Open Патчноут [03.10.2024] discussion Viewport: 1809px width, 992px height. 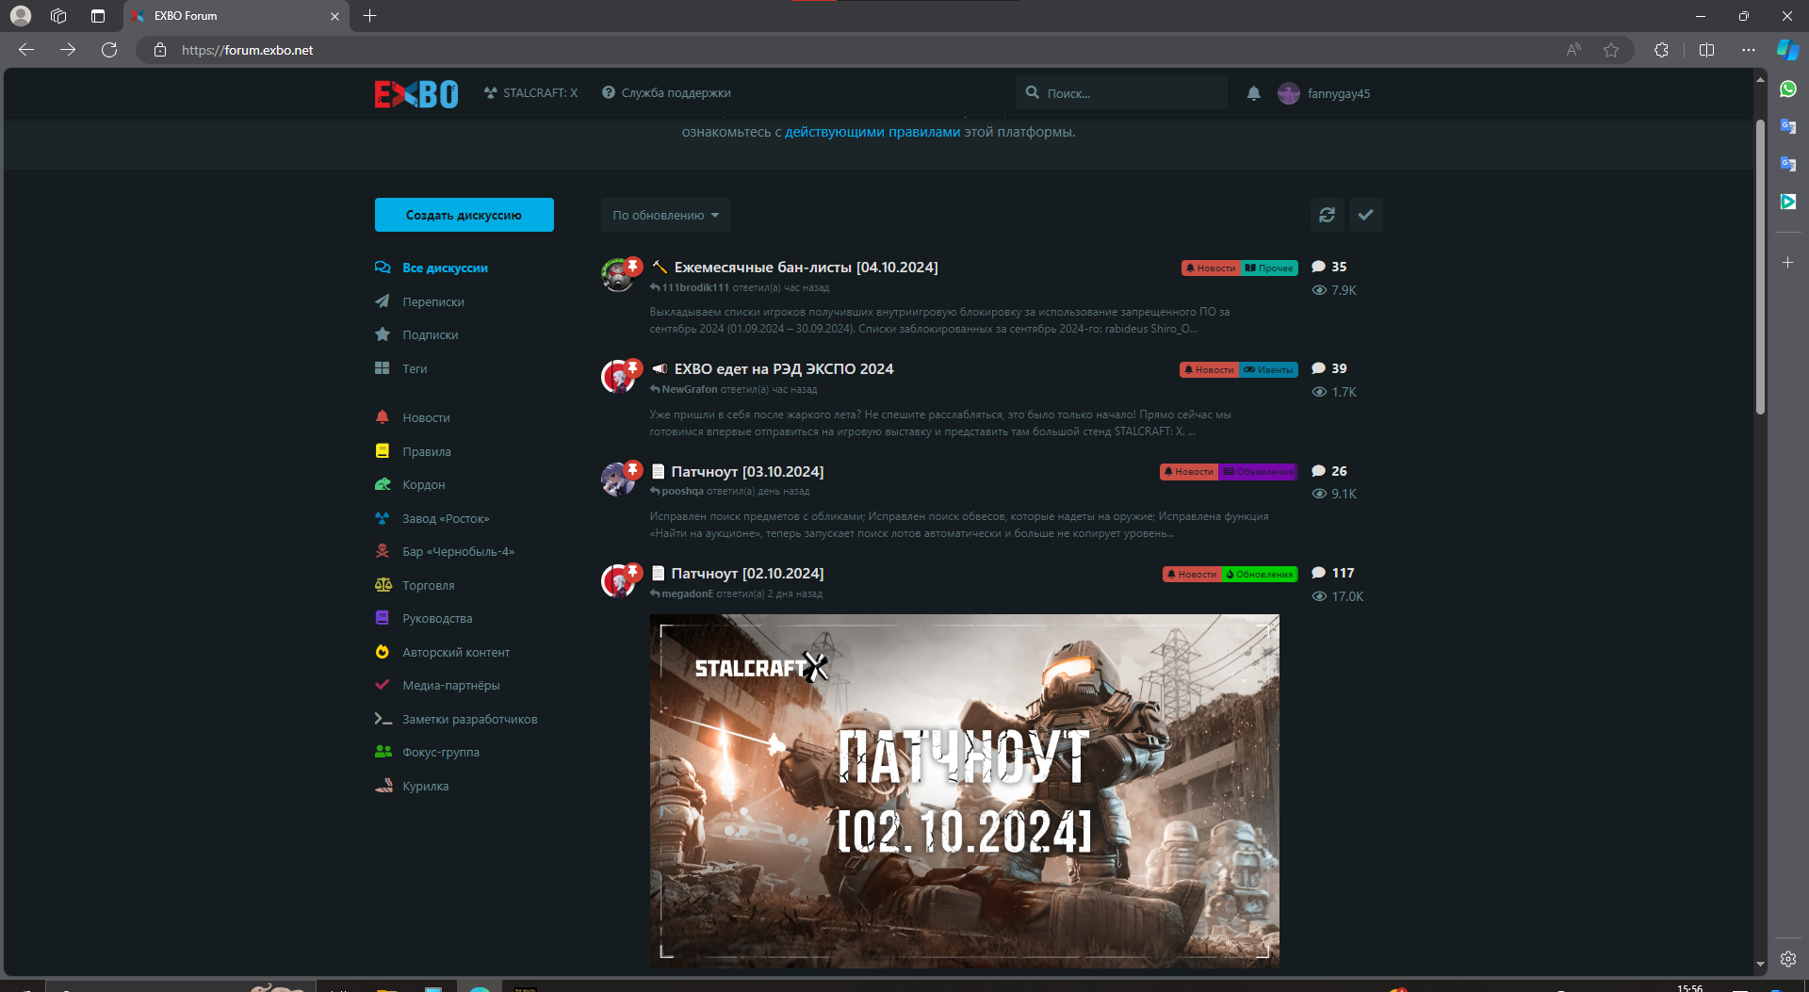tap(747, 471)
